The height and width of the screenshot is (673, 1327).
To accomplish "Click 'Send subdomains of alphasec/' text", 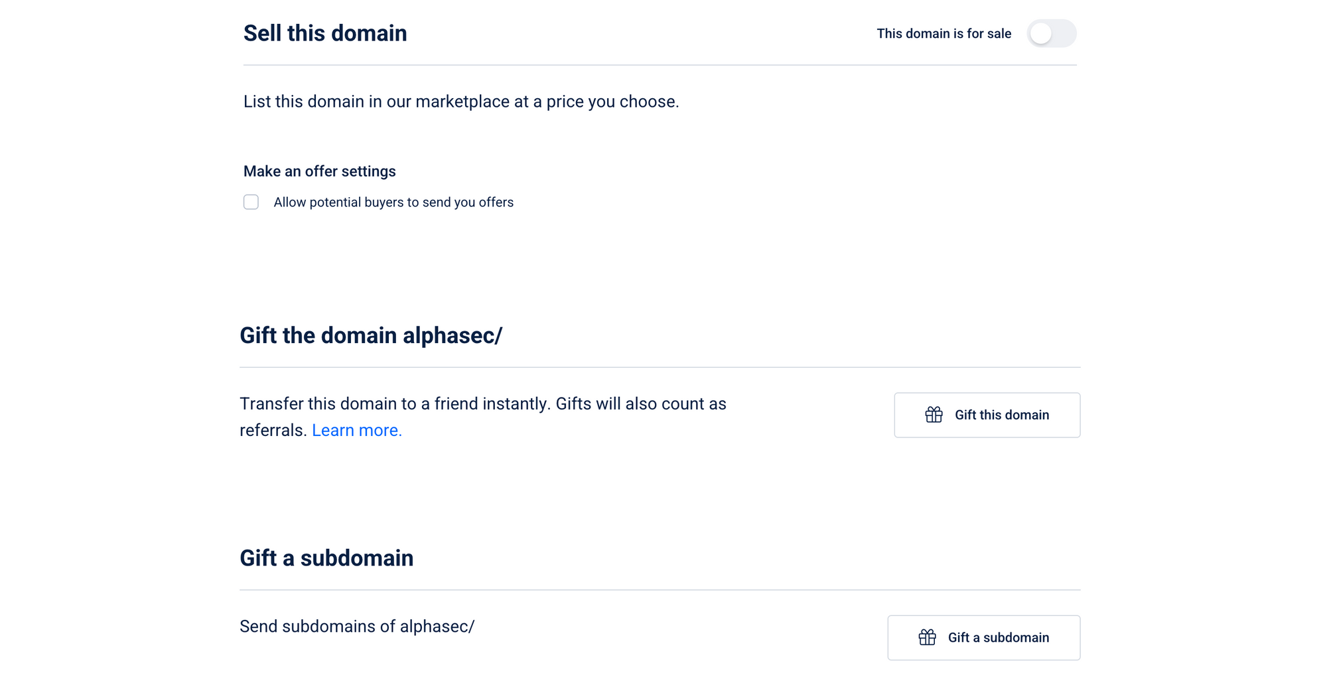I will (357, 626).
